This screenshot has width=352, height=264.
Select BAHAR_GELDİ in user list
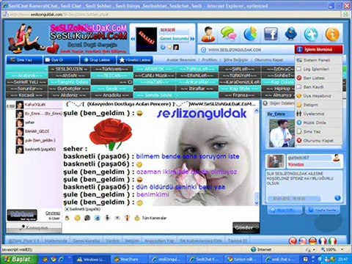tap(37, 131)
